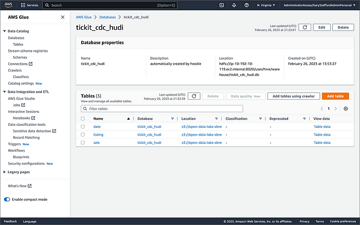Open Interactive Sessions in sidebar
360x225 pixels.
pos(24,111)
